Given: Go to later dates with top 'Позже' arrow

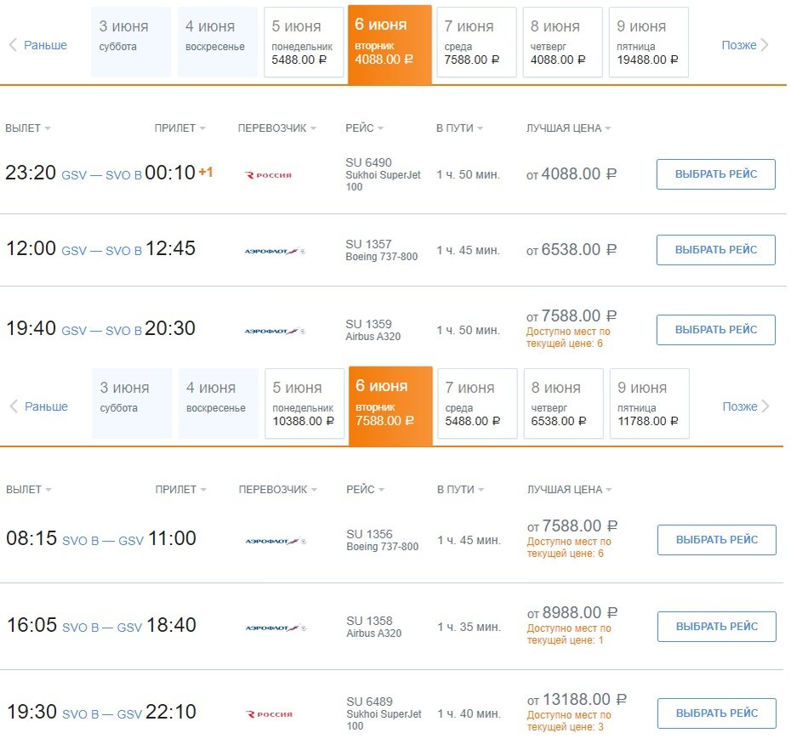Looking at the screenshot, I should pos(744,45).
